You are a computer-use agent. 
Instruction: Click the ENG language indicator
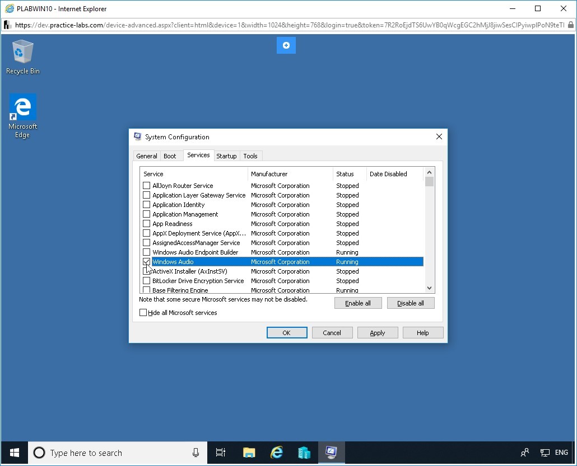tap(561, 453)
